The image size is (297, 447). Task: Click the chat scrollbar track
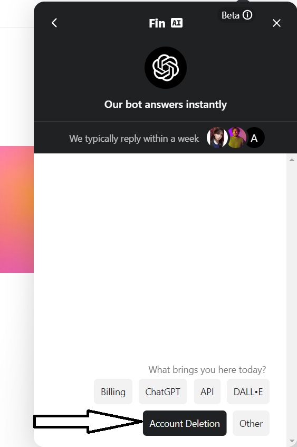[292, 300]
